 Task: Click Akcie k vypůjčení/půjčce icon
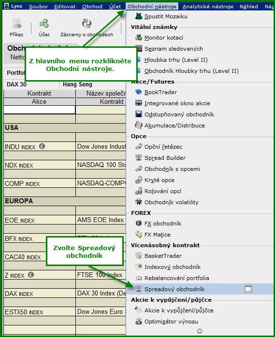click(139, 310)
